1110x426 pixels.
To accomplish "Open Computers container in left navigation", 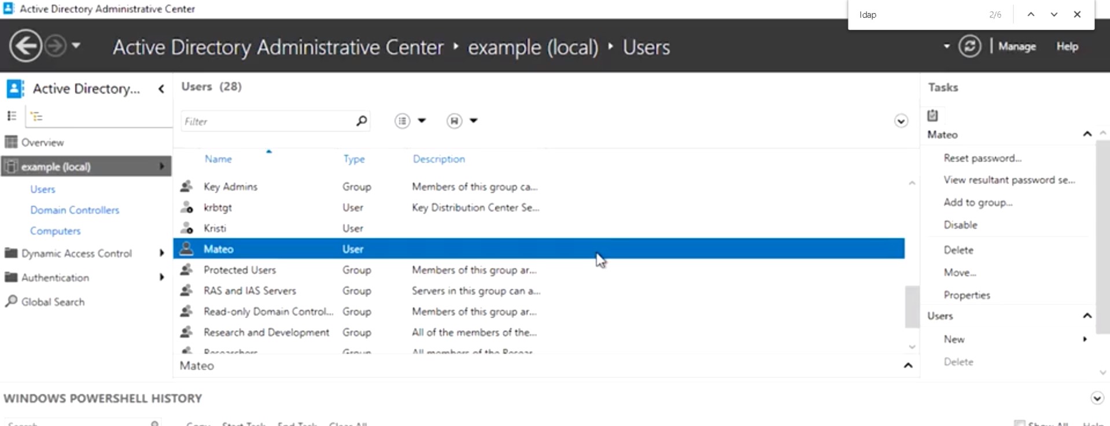I will [56, 231].
